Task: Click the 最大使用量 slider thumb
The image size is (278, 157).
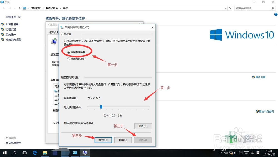Action: (x=101, y=107)
